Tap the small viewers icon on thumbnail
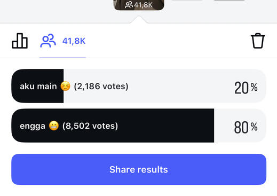 tap(129, 5)
